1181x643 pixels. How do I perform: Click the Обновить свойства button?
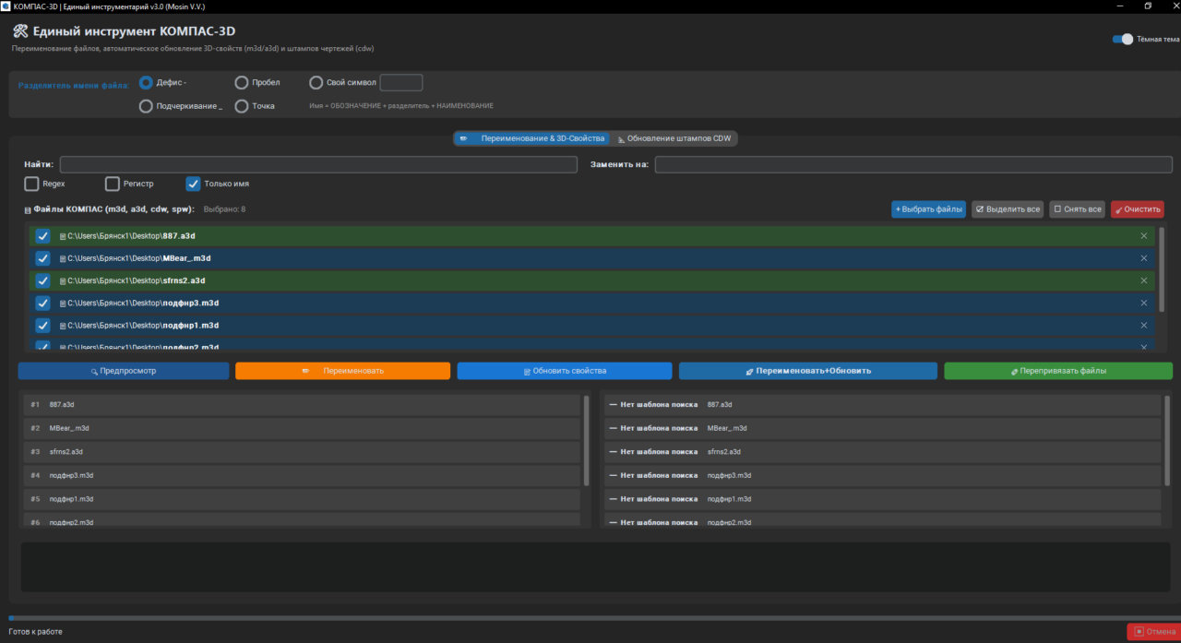coord(565,371)
